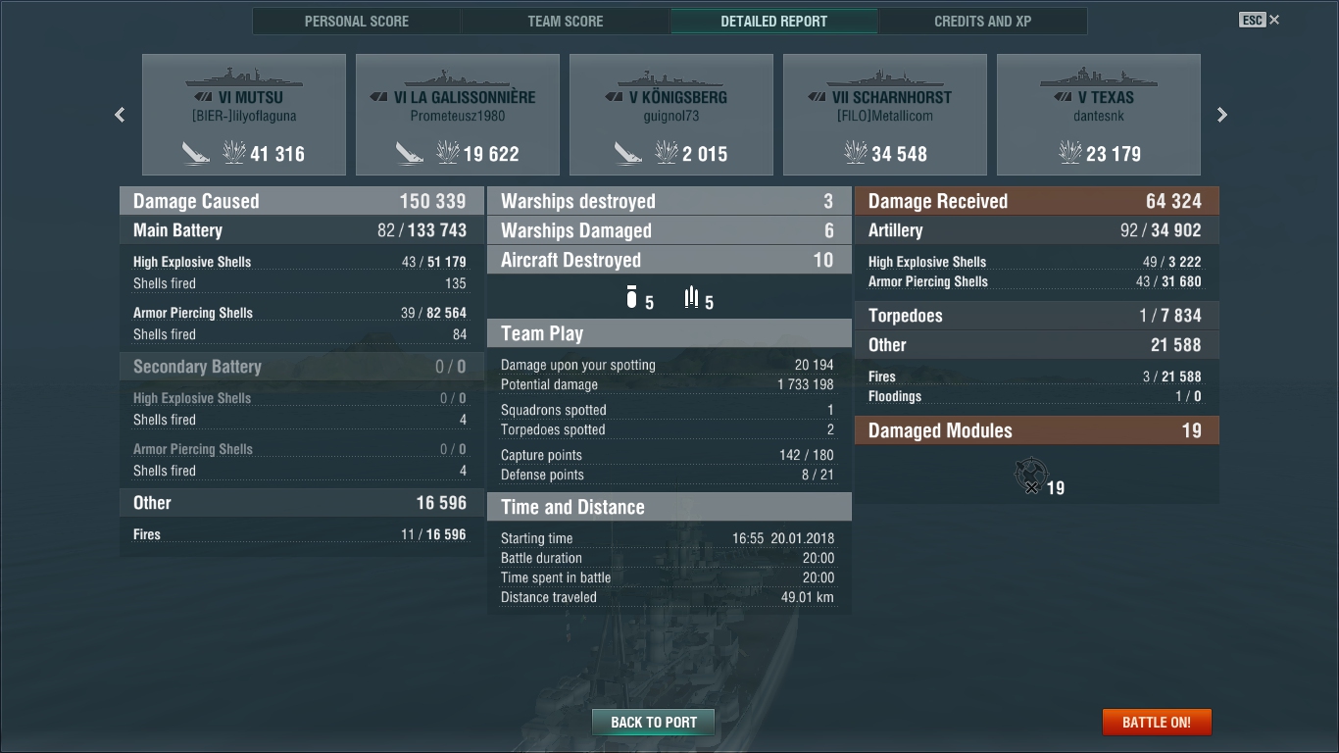The image size is (1339, 753).
Task: Click the Battle On! button
Action: (1157, 723)
